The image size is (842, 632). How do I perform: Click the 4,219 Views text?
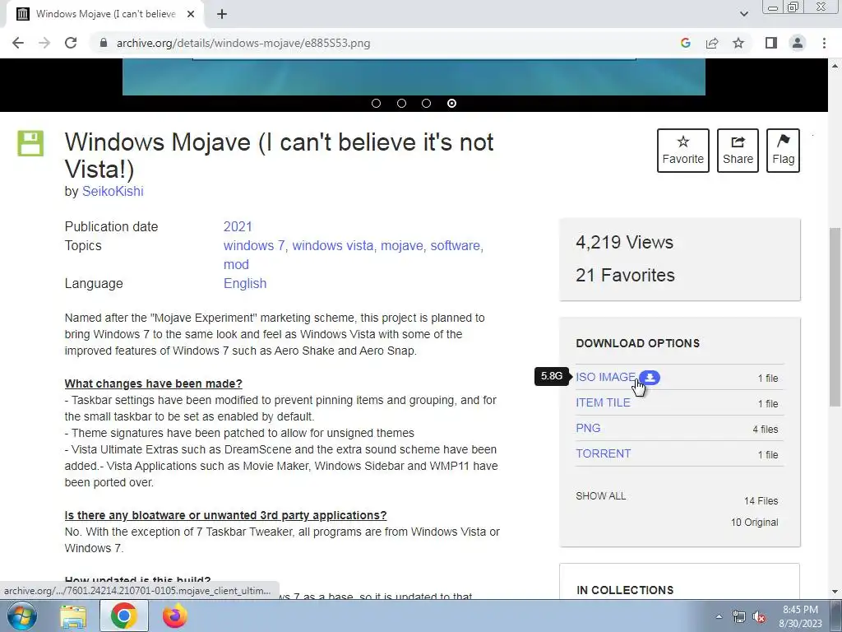point(625,243)
